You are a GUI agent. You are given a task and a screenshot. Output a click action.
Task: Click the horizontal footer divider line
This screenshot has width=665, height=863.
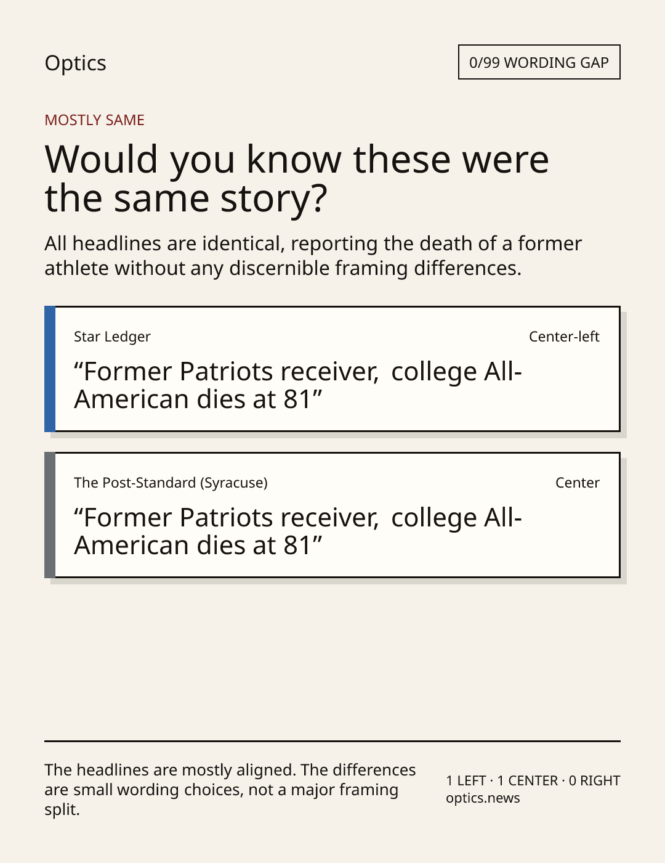(x=332, y=741)
